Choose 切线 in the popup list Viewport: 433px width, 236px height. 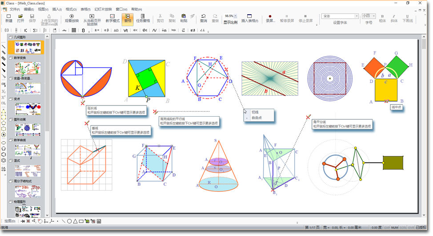click(255, 112)
